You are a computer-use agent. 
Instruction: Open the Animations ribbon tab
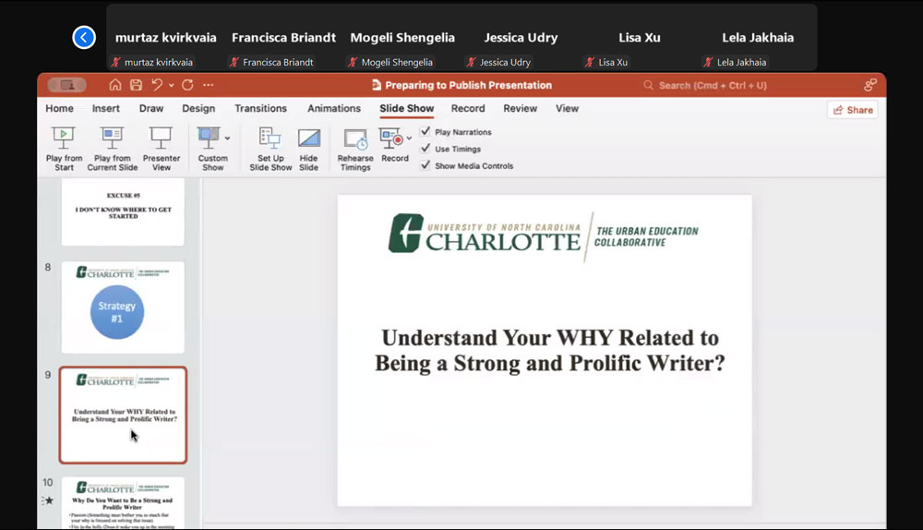(333, 108)
